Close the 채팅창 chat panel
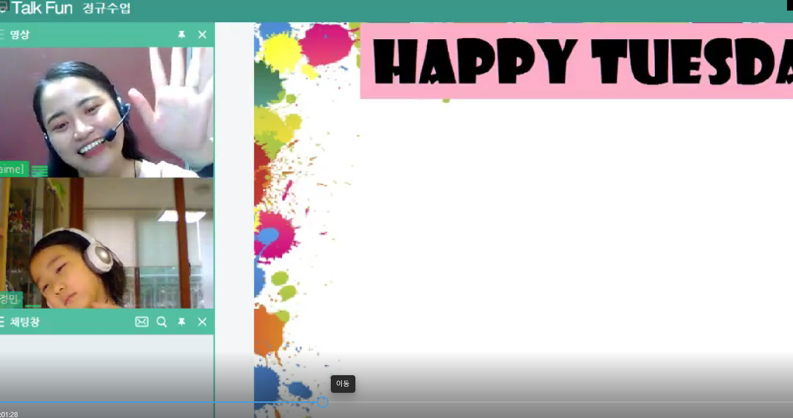The width and height of the screenshot is (793, 418). point(202,322)
